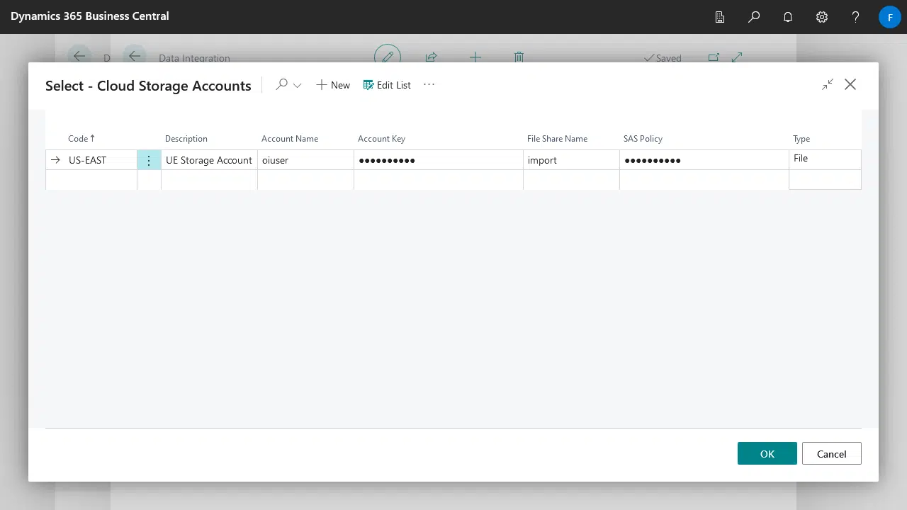The width and height of the screenshot is (907, 510).
Task: Click the Saved status indicator
Action: (662, 57)
